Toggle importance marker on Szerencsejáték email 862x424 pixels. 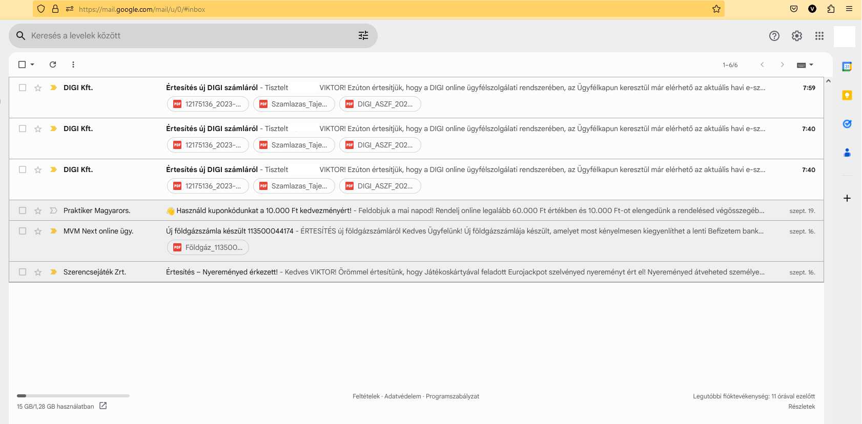pos(53,272)
